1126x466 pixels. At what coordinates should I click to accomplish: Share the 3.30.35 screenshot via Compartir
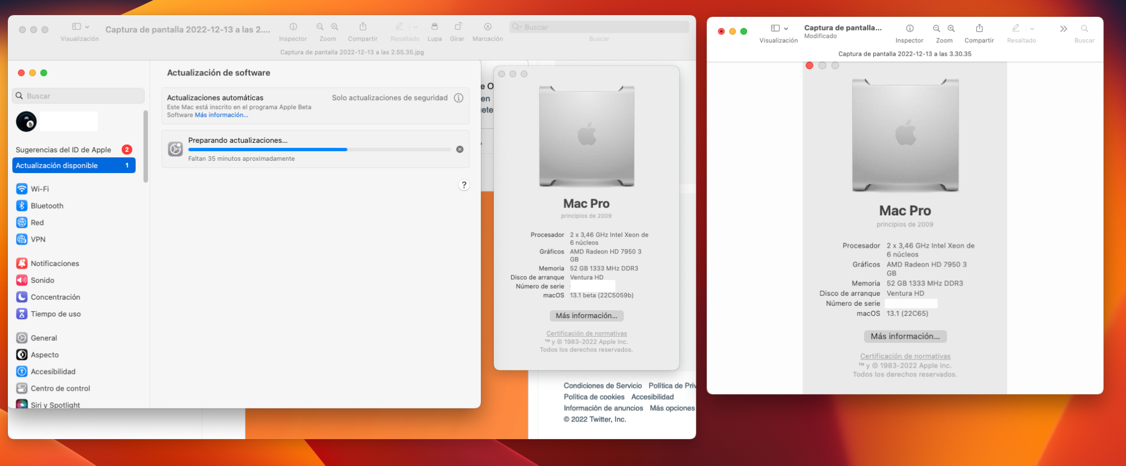980,28
